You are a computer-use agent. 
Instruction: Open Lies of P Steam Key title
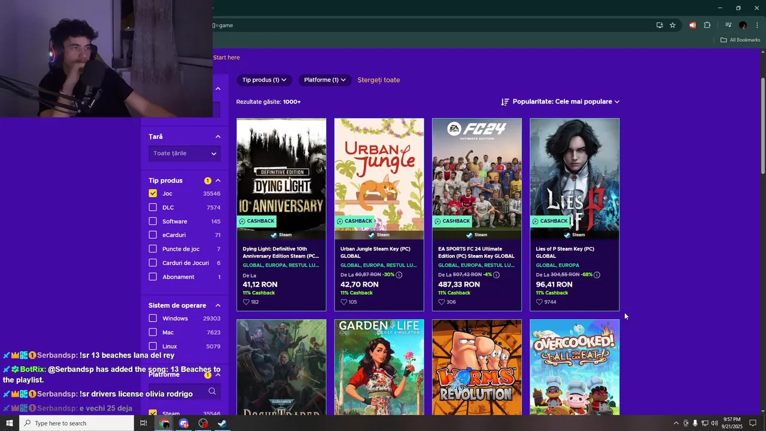pyautogui.click(x=566, y=252)
